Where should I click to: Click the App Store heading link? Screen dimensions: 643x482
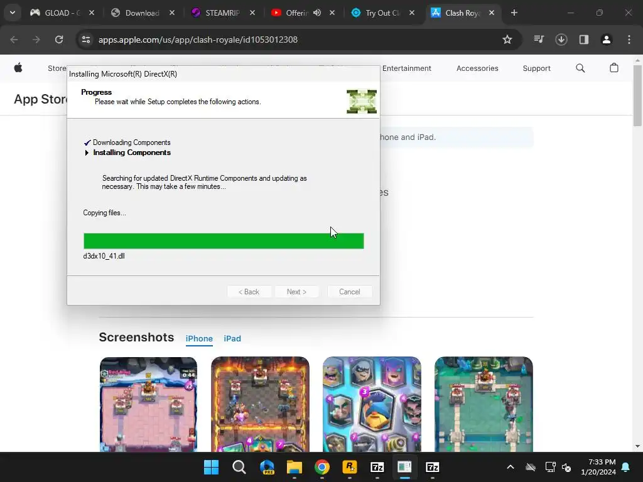40,99
